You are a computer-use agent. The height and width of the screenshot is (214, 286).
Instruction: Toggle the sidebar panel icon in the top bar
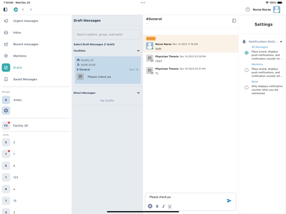pos(5,10)
